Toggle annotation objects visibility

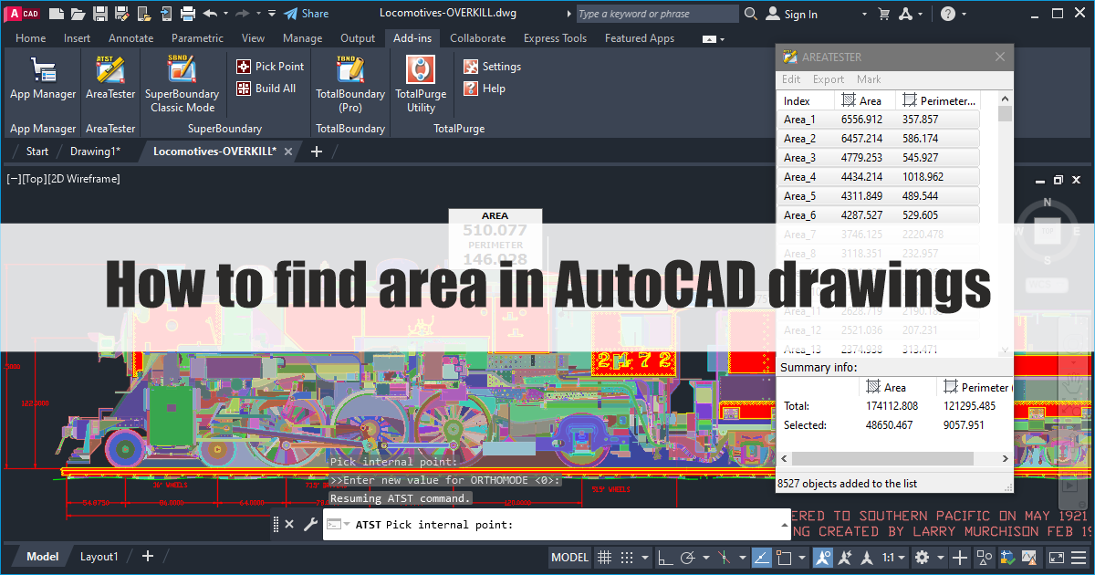(x=821, y=557)
